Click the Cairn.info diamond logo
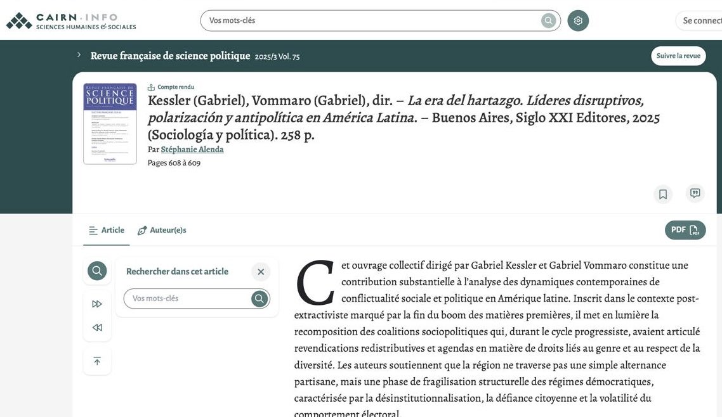Viewport: 722px width, 417px height. point(19,20)
